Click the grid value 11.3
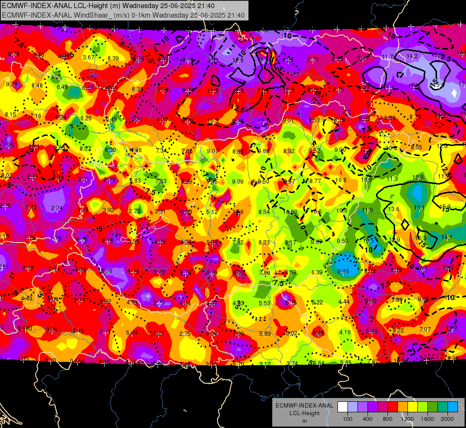Viewport: 466px width, 428px height. 392,178
